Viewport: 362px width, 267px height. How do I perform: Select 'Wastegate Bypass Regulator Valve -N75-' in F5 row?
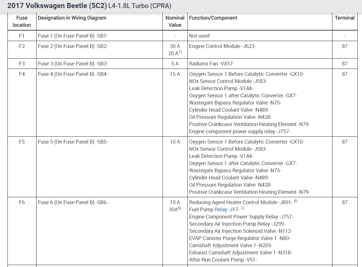coord(235,171)
